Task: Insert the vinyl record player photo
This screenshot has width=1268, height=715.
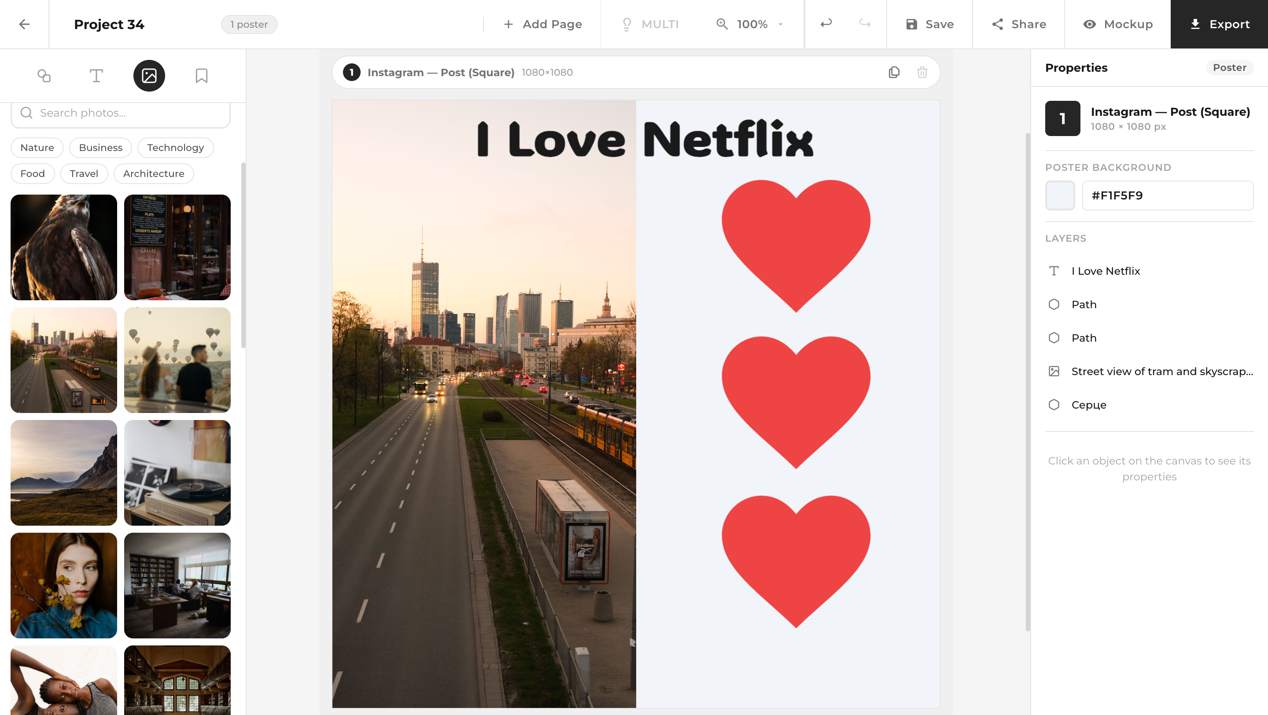Action: click(x=177, y=472)
